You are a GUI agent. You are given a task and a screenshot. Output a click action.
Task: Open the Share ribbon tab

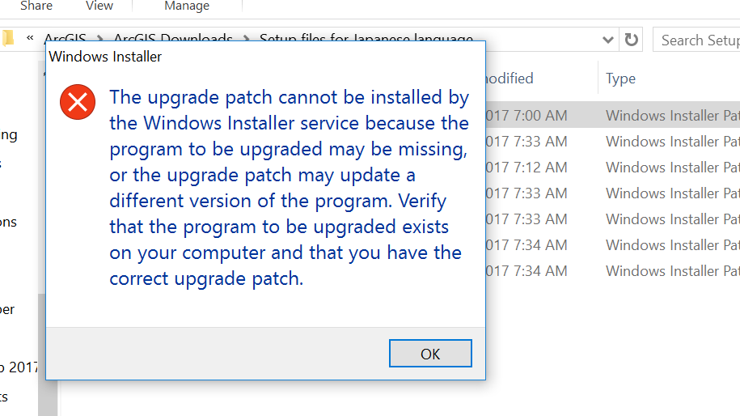[36, 6]
